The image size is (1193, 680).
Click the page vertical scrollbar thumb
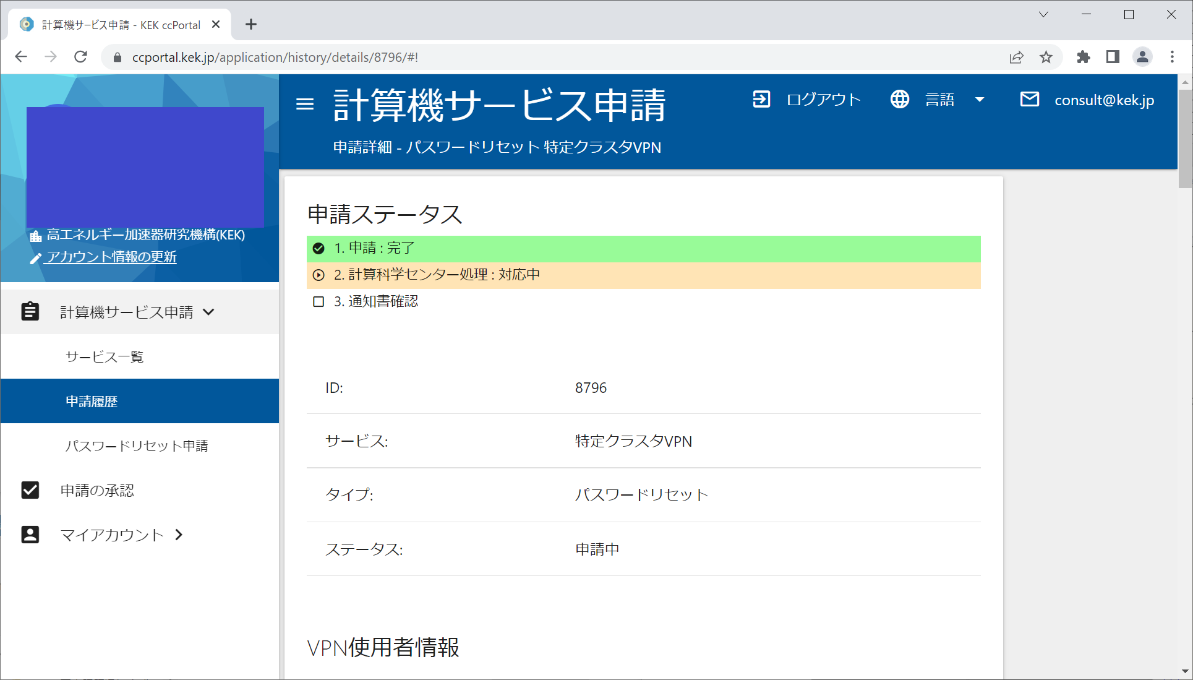[x=1185, y=138]
